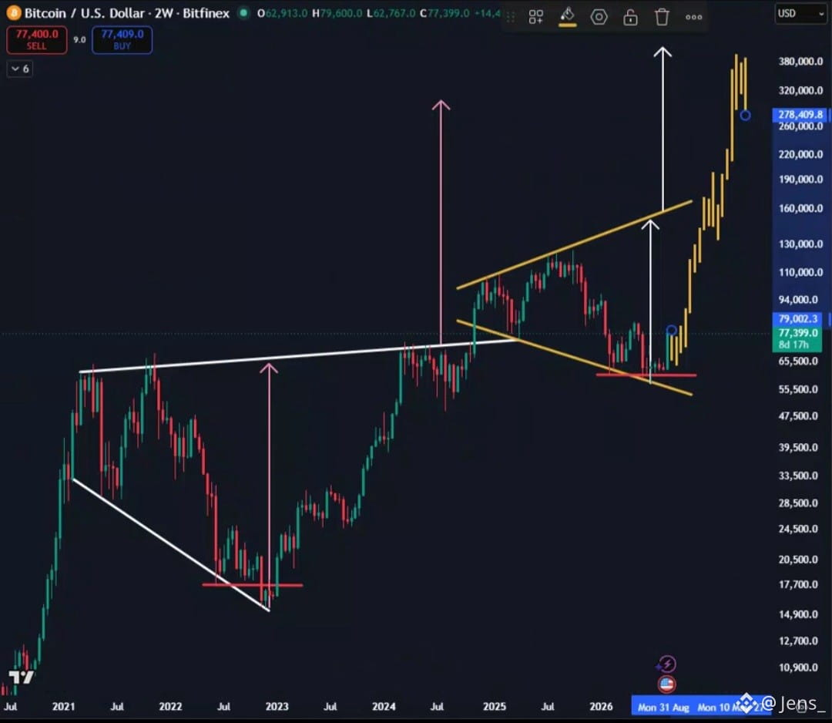Click the 160,000.0 price axis label
The width and height of the screenshot is (832, 723).
[x=800, y=208]
